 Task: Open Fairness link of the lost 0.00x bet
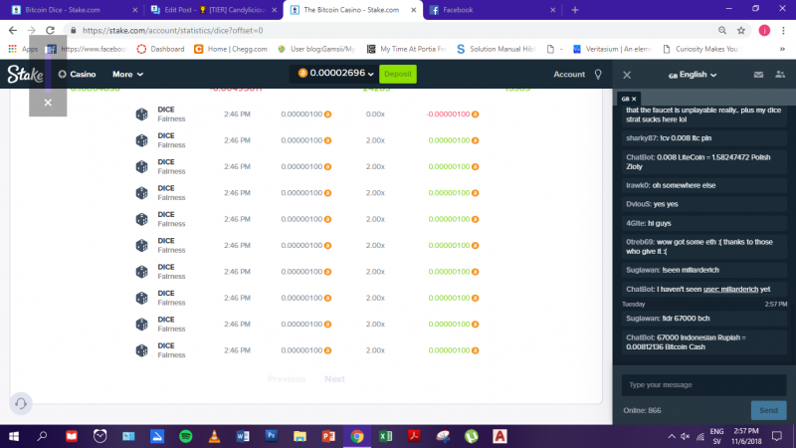[171, 118]
